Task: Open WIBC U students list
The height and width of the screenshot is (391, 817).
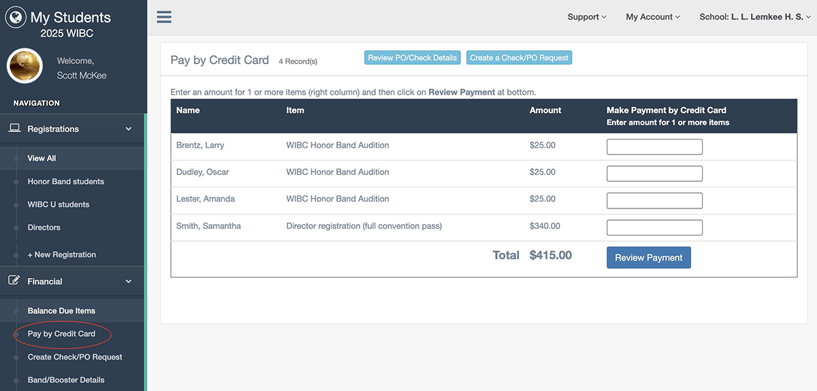Action: tap(58, 204)
